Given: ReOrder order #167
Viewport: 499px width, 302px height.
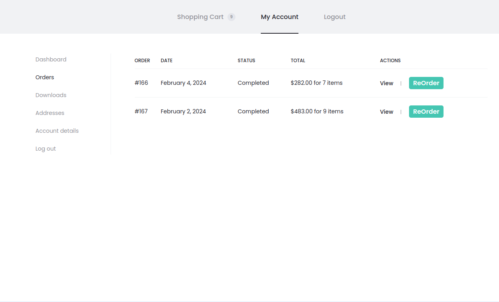Looking at the screenshot, I should 426,111.
